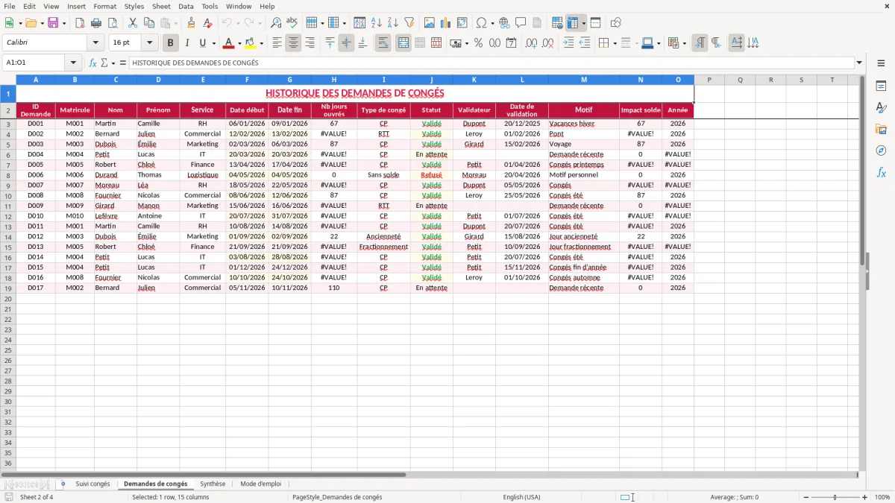Click the Cut scissors icon
Screen dimensions: 895x503
pyautogui.click(x=133, y=23)
